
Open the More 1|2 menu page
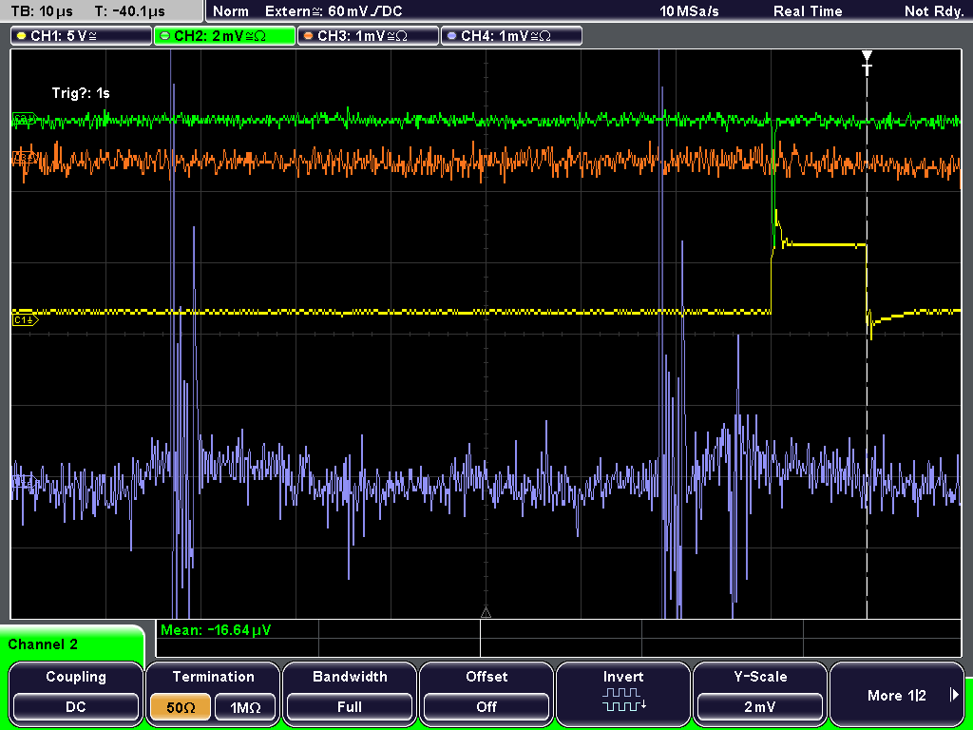pyautogui.click(x=897, y=693)
